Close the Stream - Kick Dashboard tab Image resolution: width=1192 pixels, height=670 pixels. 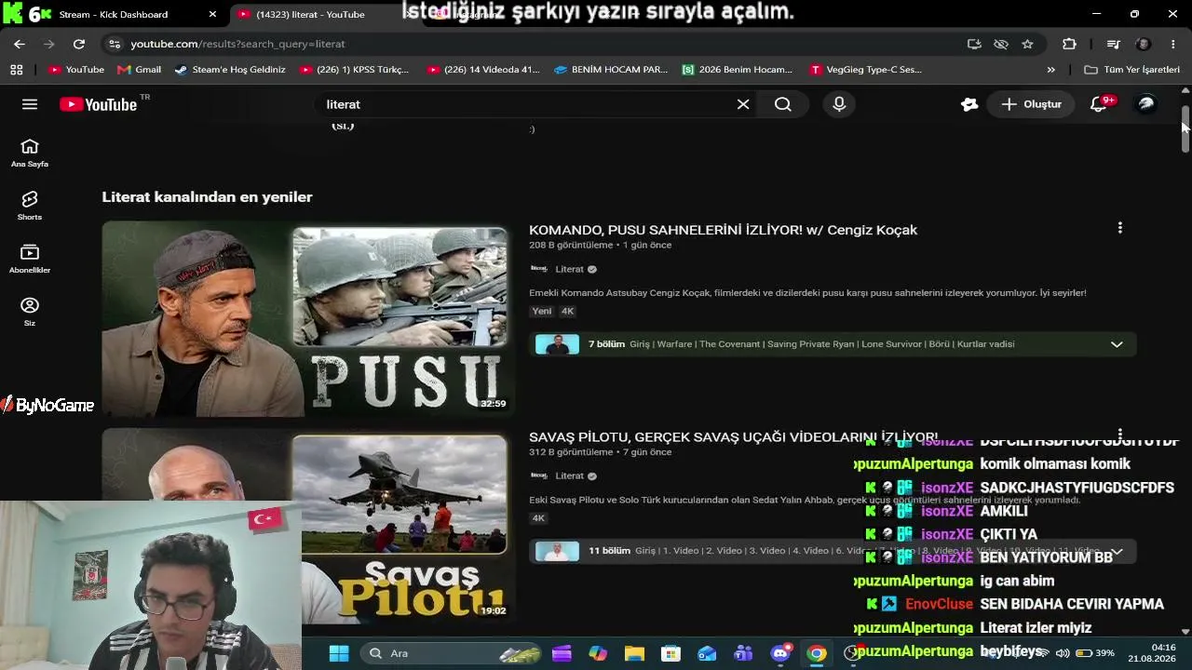(x=212, y=15)
